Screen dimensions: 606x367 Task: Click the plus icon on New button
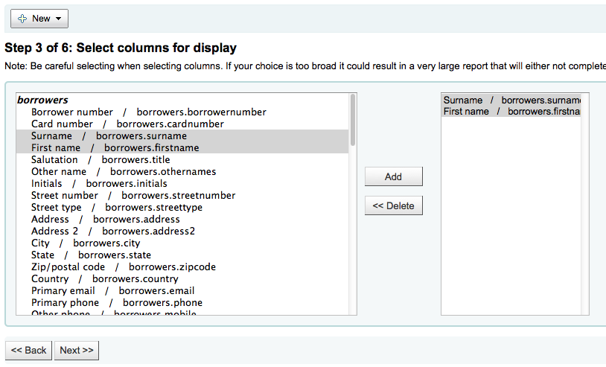tap(22, 19)
